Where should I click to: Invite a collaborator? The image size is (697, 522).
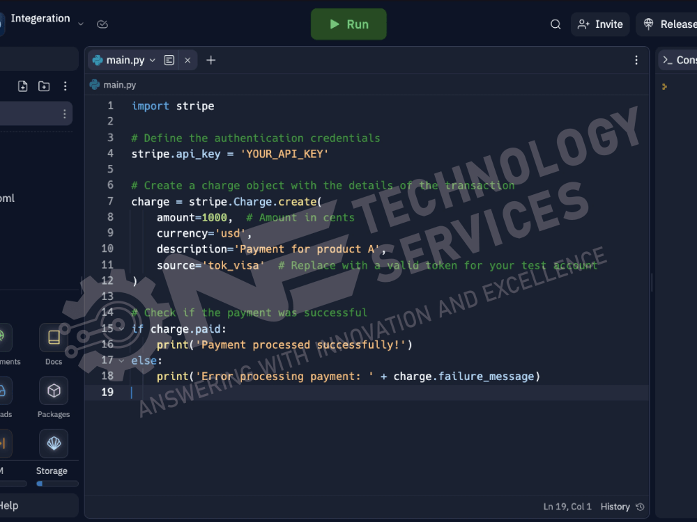pyautogui.click(x=600, y=24)
